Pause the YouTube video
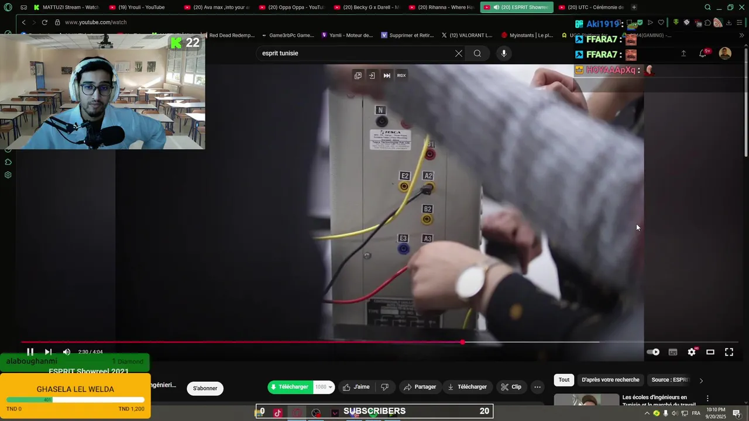This screenshot has width=749, height=421. [x=30, y=352]
